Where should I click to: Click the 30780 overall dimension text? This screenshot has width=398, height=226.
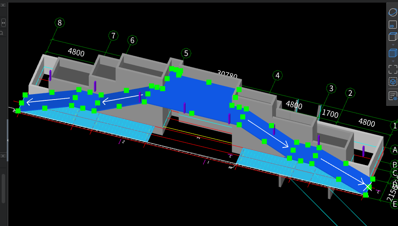(x=228, y=75)
